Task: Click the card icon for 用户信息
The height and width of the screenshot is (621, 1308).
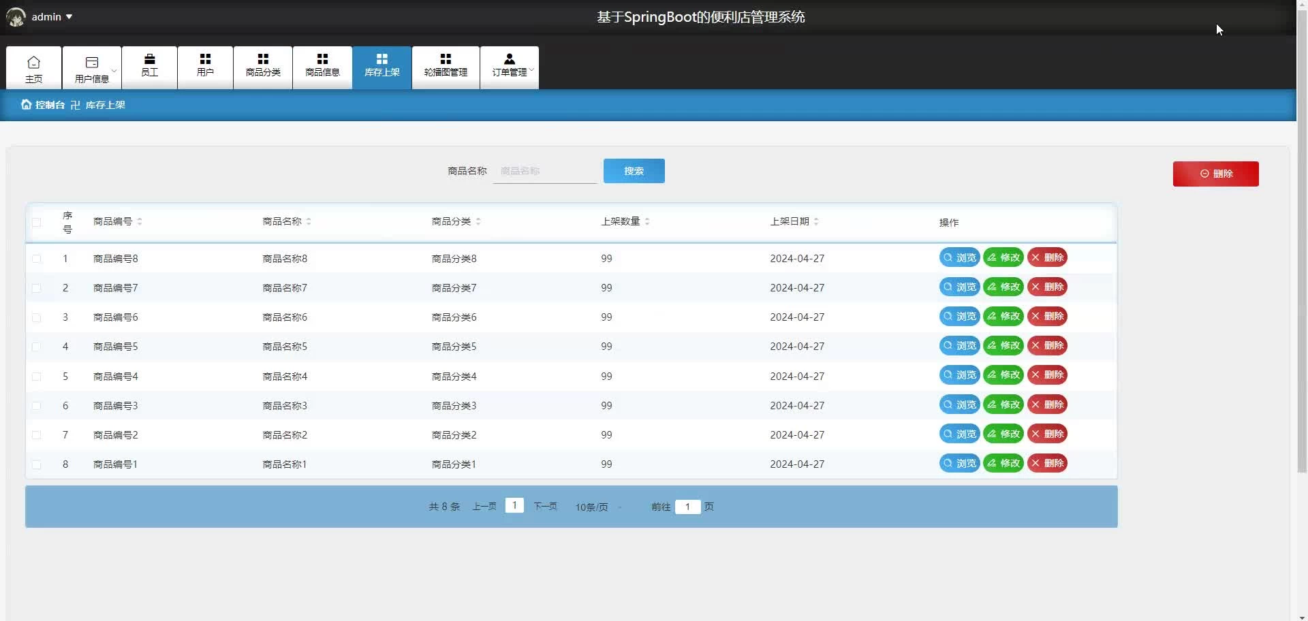Action: (x=92, y=63)
